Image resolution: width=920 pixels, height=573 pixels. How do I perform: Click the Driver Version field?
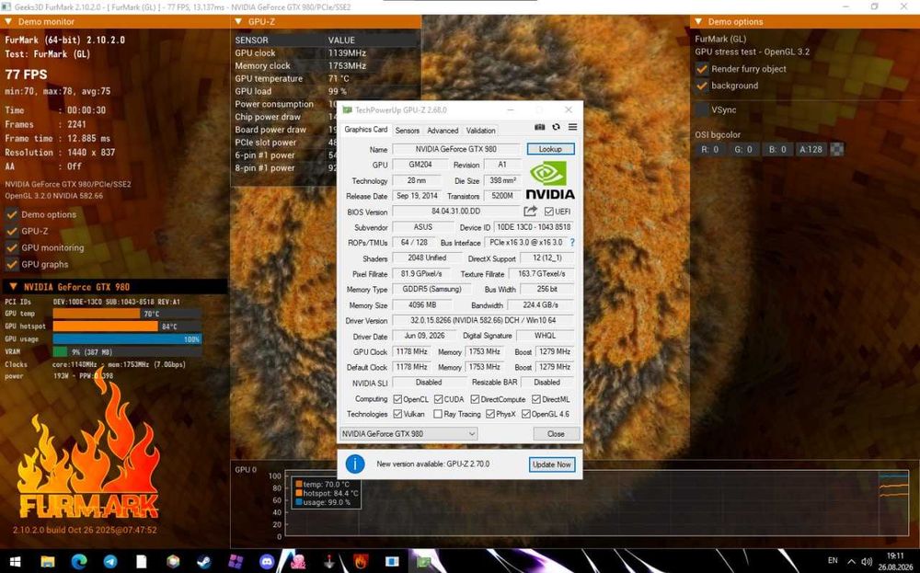483,320
